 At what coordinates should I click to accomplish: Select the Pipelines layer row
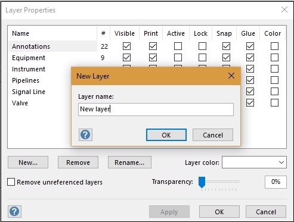pos(26,80)
